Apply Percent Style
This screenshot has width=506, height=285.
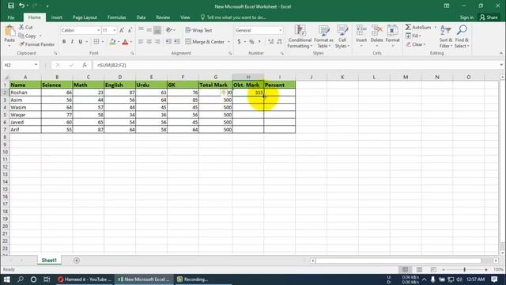pos(251,42)
